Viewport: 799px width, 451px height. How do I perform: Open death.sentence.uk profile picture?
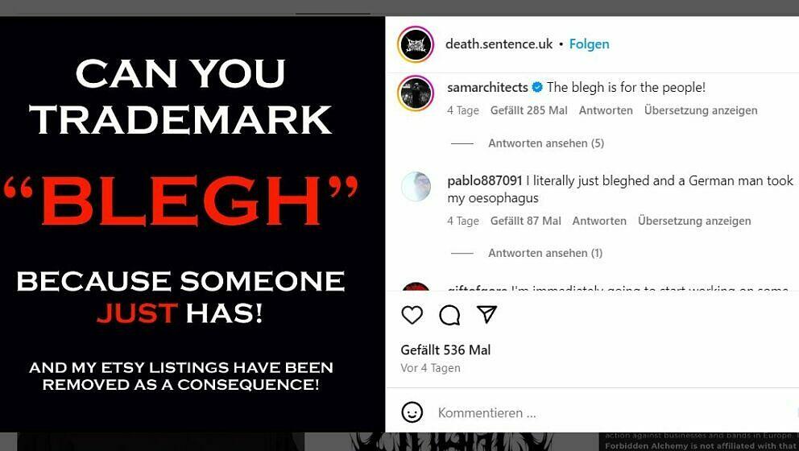[x=416, y=44]
